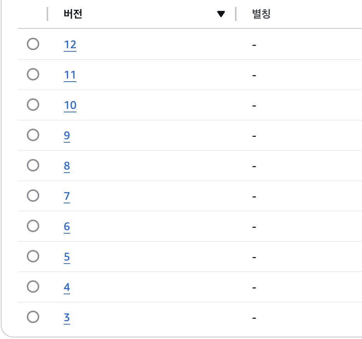
Task: Click the version 3 link
Action: click(67, 318)
